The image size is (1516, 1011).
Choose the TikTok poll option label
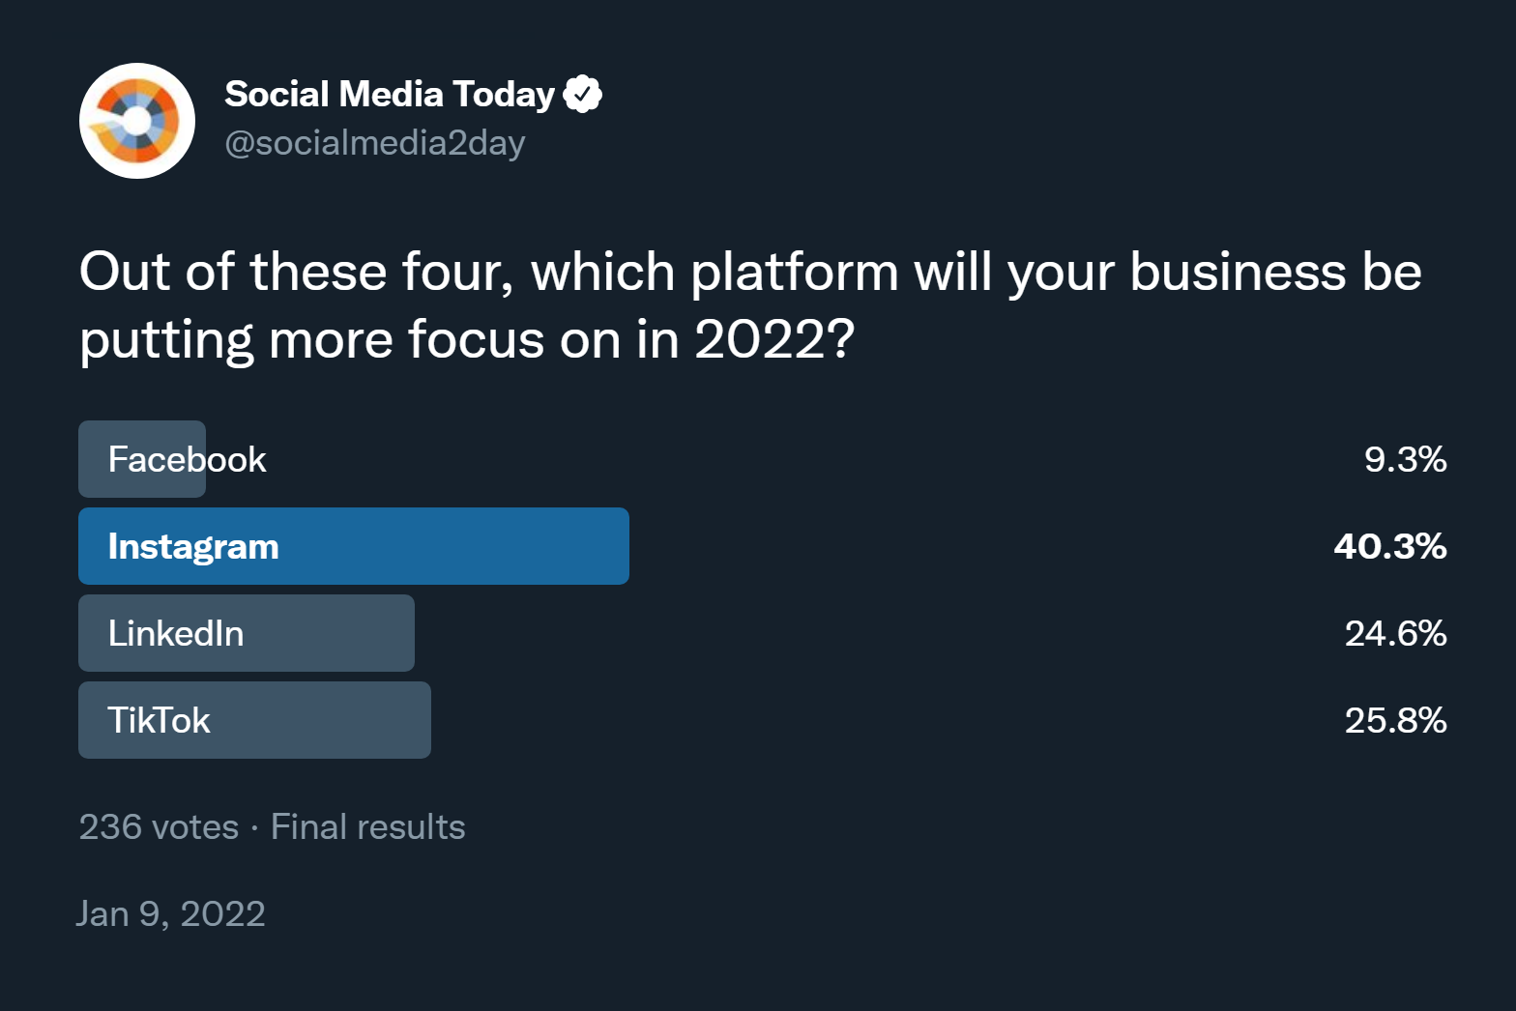coord(159,720)
